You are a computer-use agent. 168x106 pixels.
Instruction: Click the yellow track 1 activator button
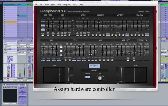[8, 72]
